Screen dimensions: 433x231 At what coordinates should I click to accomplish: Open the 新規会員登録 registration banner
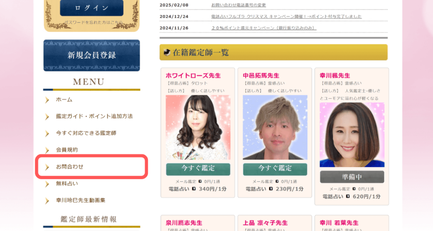91,55
